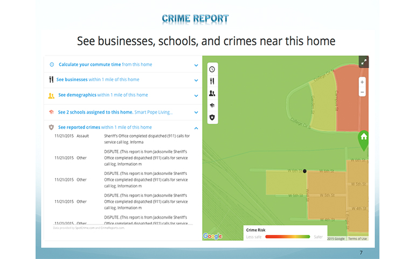This screenshot has width=415, height=259.
Task: Expand the businesses section chevron
Action: 196,80
